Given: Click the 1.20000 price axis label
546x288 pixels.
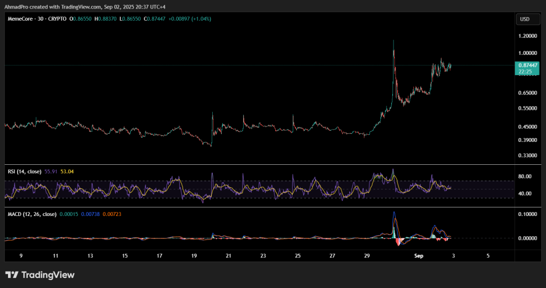Looking at the screenshot, I should 527,36.
